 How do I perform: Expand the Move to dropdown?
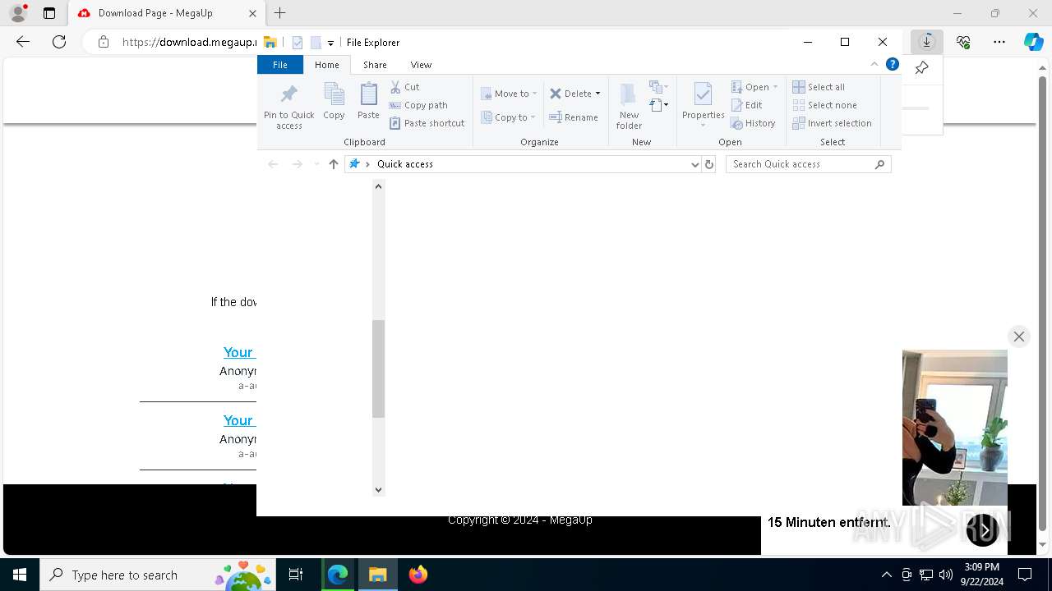click(534, 94)
